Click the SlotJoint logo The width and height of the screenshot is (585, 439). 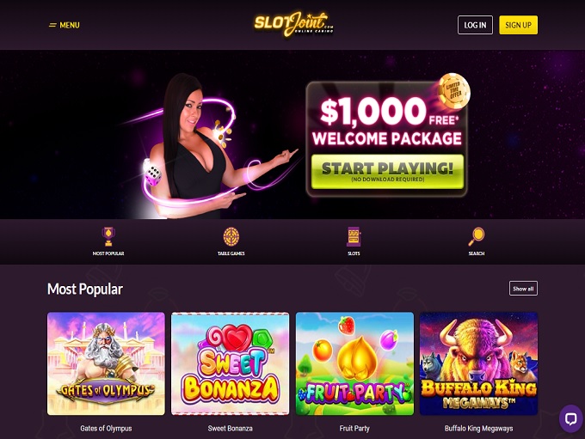(x=293, y=25)
